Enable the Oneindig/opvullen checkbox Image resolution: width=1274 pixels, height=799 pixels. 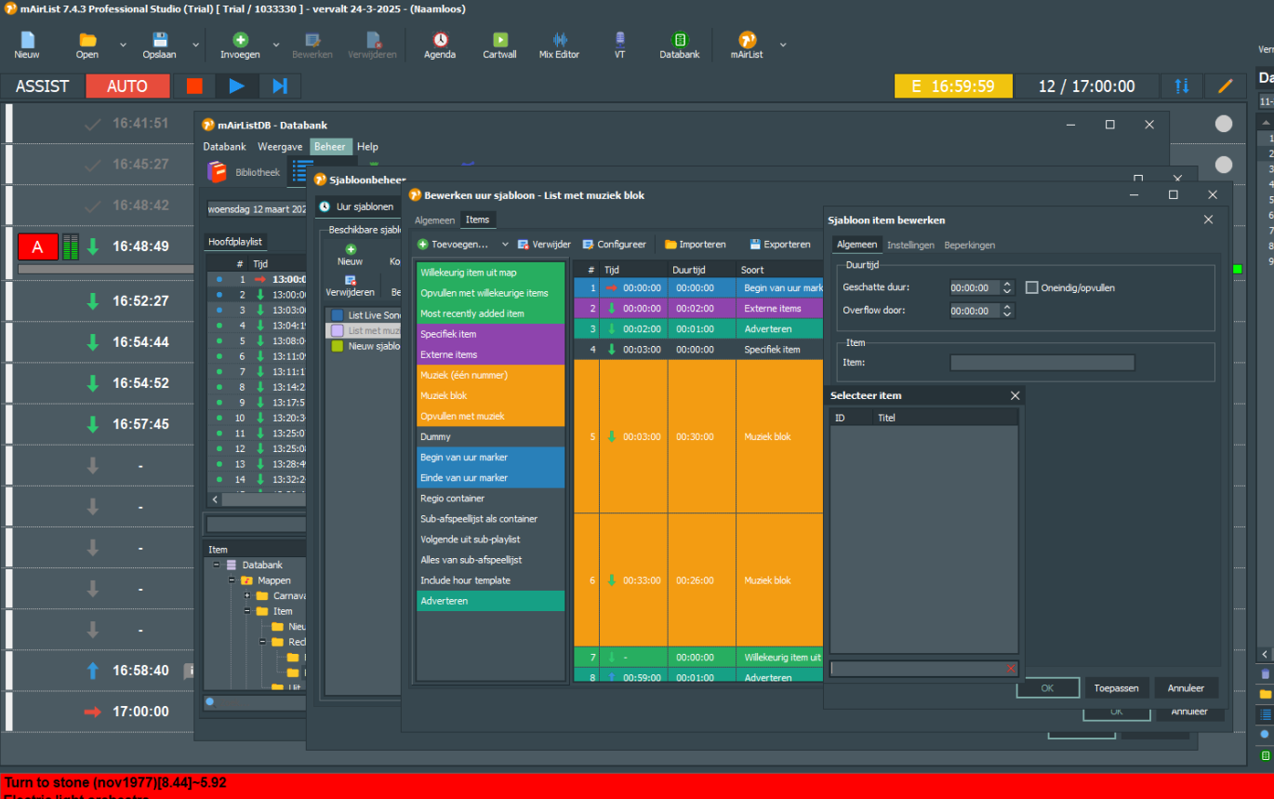point(1031,287)
